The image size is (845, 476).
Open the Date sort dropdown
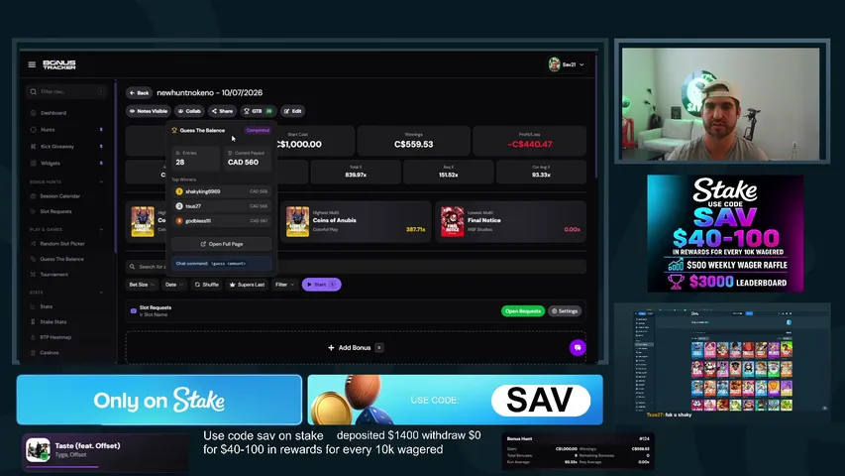174,285
